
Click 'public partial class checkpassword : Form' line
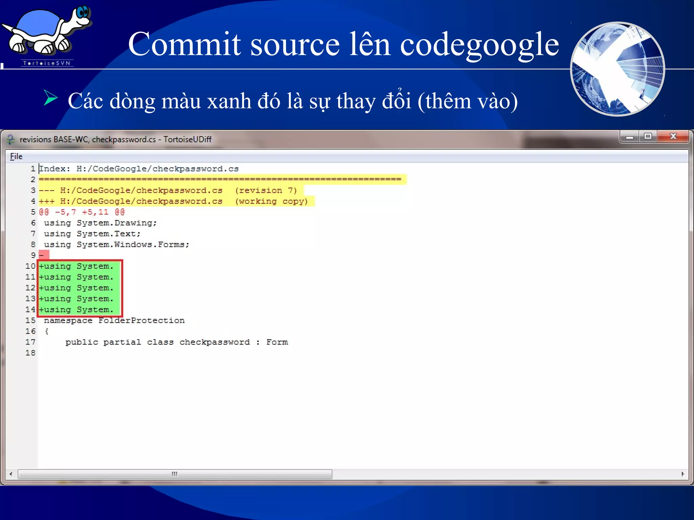[177, 342]
